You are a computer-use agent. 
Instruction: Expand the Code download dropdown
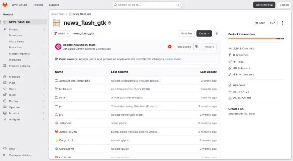[204, 33]
